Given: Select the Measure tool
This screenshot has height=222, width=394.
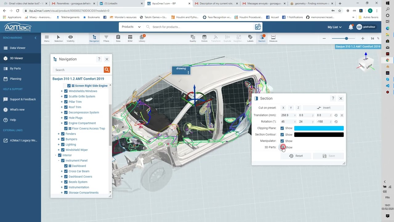Looking at the screenshot, I should pyautogui.click(x=273, y=38).
